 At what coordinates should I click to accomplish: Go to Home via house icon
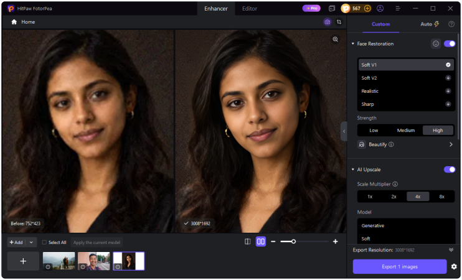pyautogui.click(x=14, y=22)
